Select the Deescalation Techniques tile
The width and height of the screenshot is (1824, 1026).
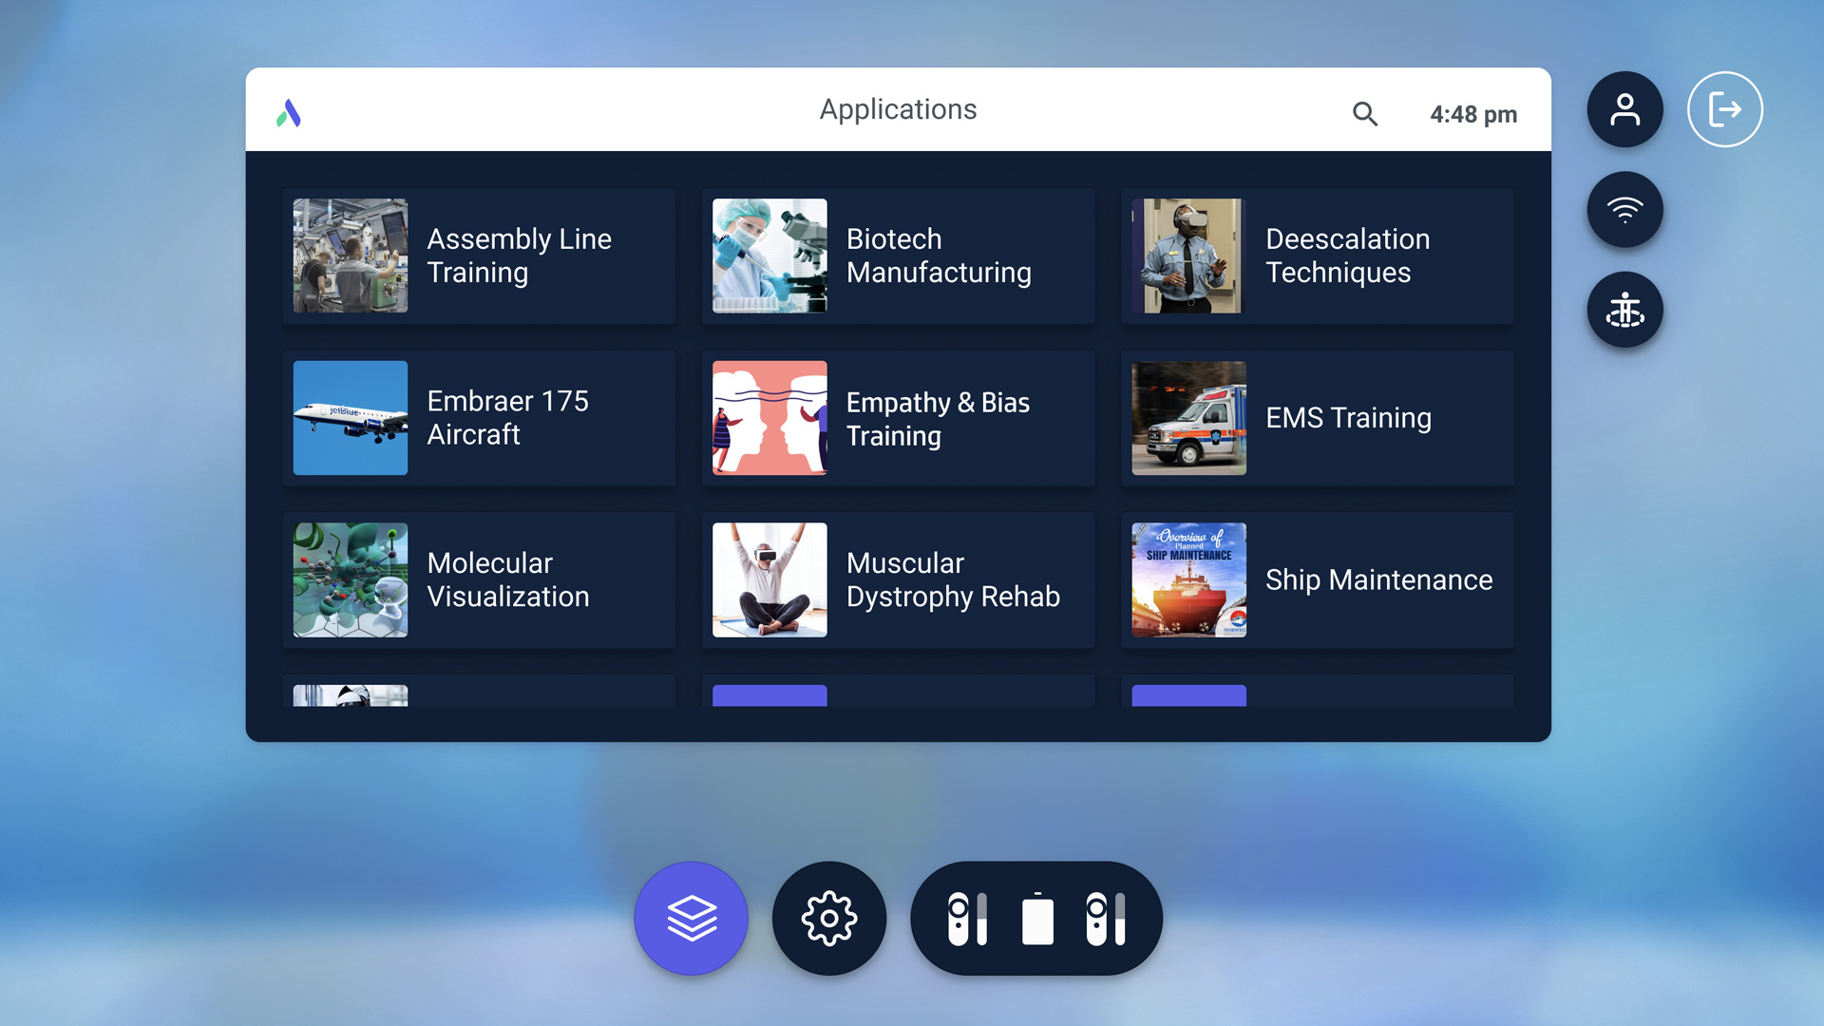[1318, 256]
